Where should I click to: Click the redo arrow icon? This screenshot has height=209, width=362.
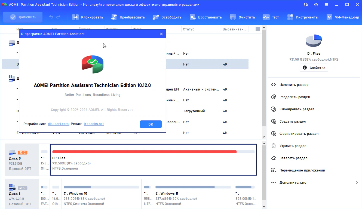pyautogui.click(x=58, y=17)
